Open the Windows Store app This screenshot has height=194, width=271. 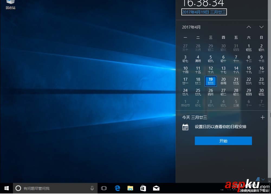143,188
